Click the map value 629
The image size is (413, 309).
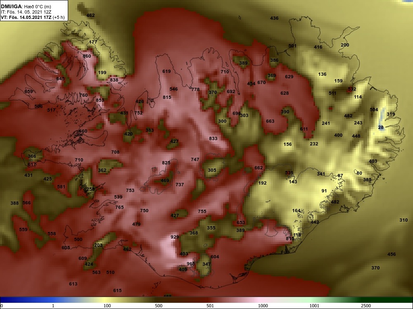289,77
